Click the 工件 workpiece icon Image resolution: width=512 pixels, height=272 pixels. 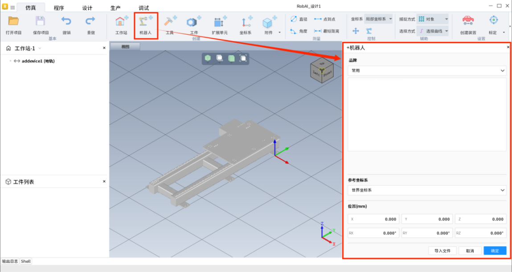(194, 22)
